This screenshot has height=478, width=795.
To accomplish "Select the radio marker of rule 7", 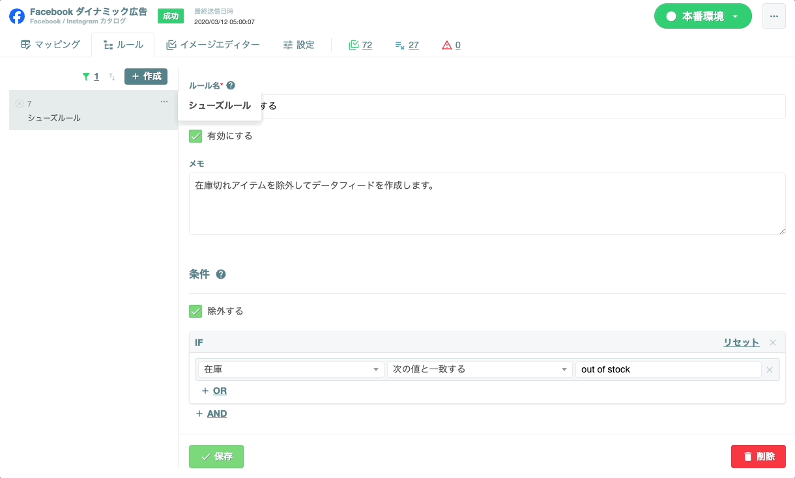I will click(20, 104).
